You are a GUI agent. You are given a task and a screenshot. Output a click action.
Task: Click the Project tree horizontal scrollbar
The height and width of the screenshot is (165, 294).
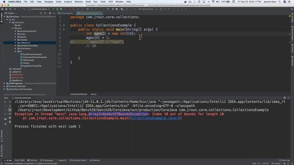tap(24, 95)
